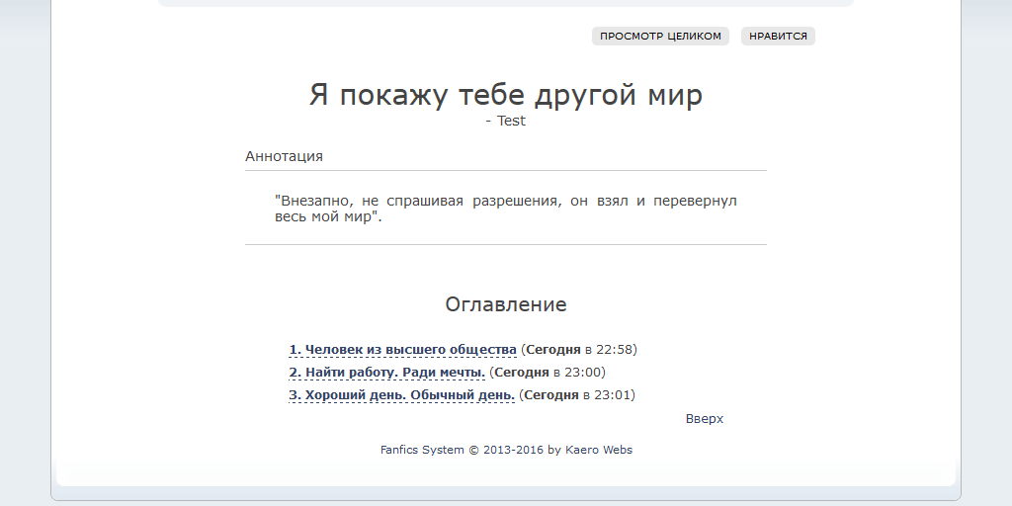
Task: Jump to top via the Вверх link
Action: pyautogui.click(x=704, y=419)
